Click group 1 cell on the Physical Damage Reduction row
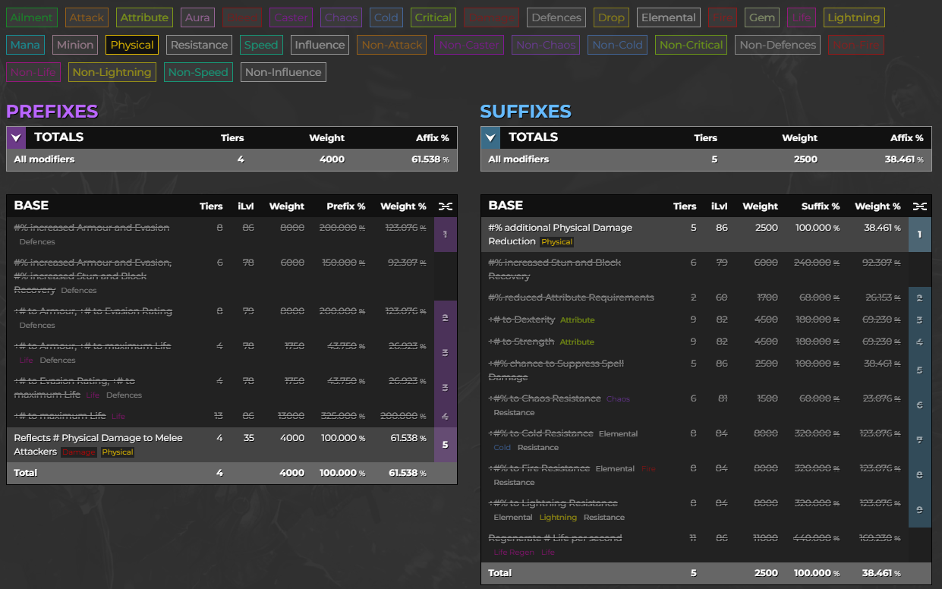Screen dimensions: 942x589 click(920, 235)
